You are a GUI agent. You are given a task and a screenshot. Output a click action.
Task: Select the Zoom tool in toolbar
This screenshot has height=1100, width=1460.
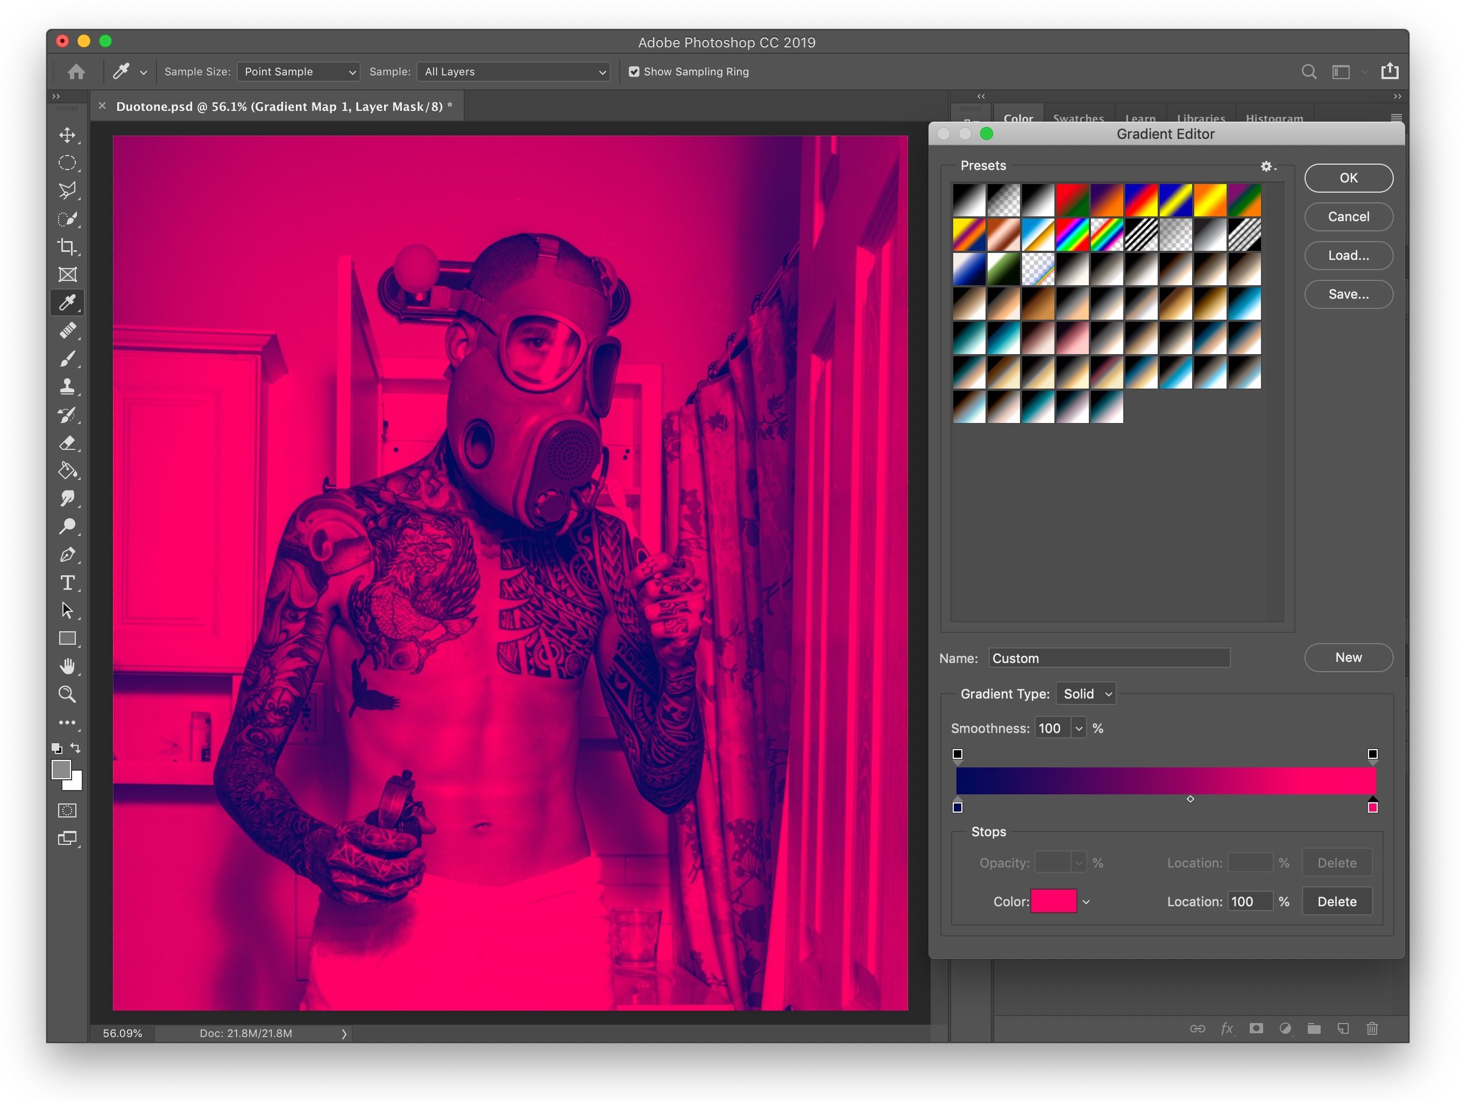[67, 694]
